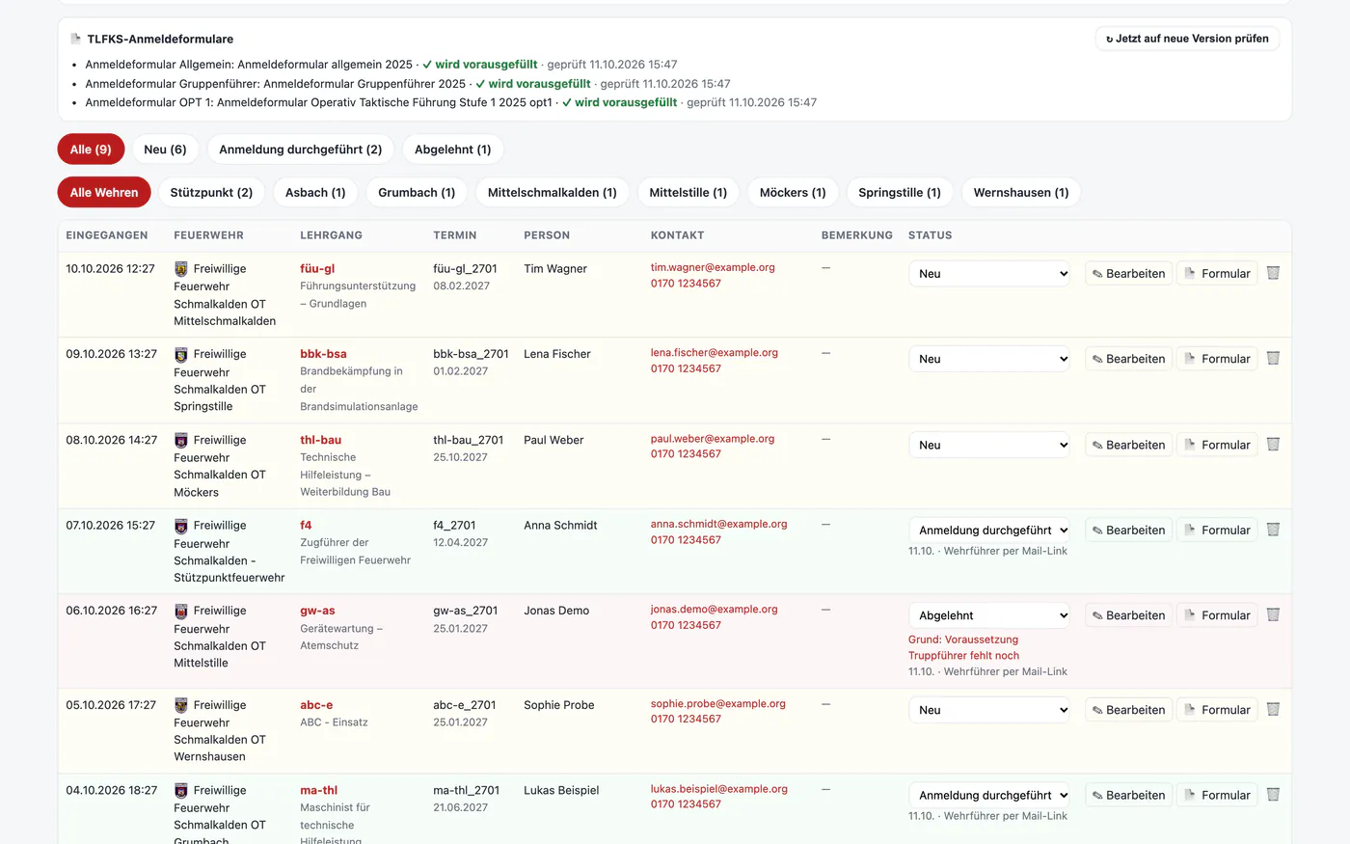The width and height of the screenshot is (1350, 844).
Task: Open status dropdown for Tim Wagner
Action: (x=989, y=274)
